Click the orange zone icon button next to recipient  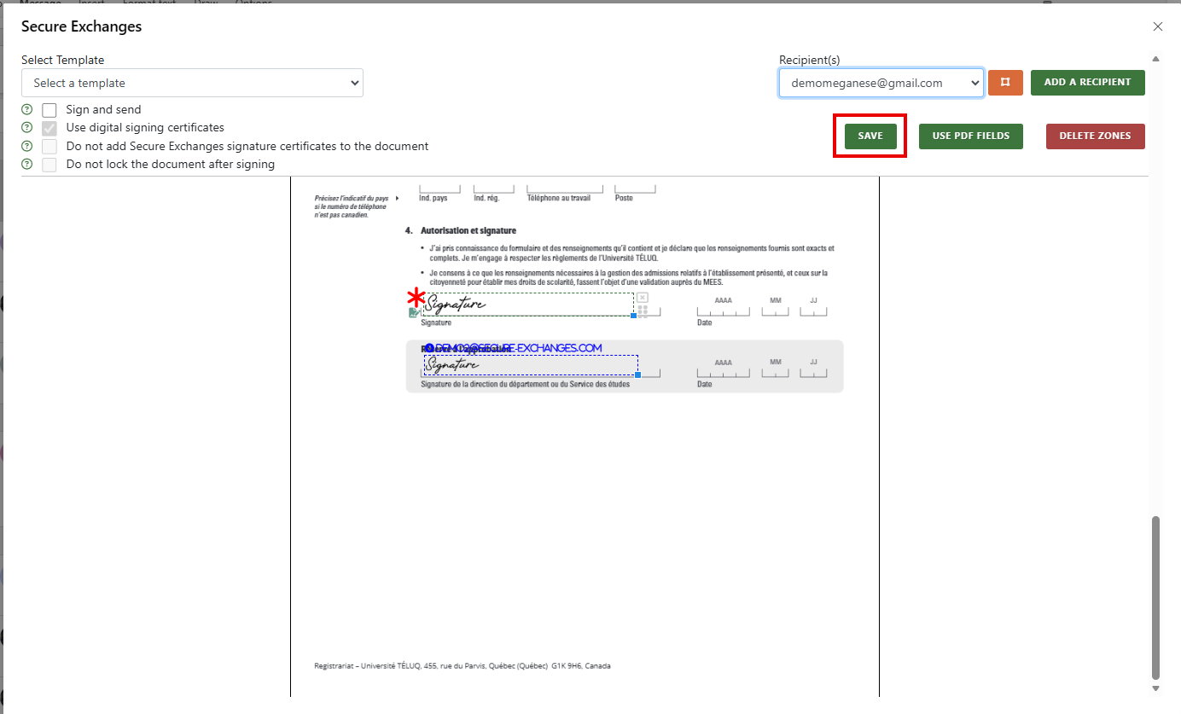[1005, 83]
